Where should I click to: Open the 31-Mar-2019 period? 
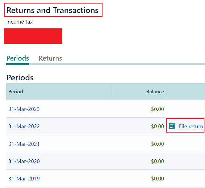[24, 179]
